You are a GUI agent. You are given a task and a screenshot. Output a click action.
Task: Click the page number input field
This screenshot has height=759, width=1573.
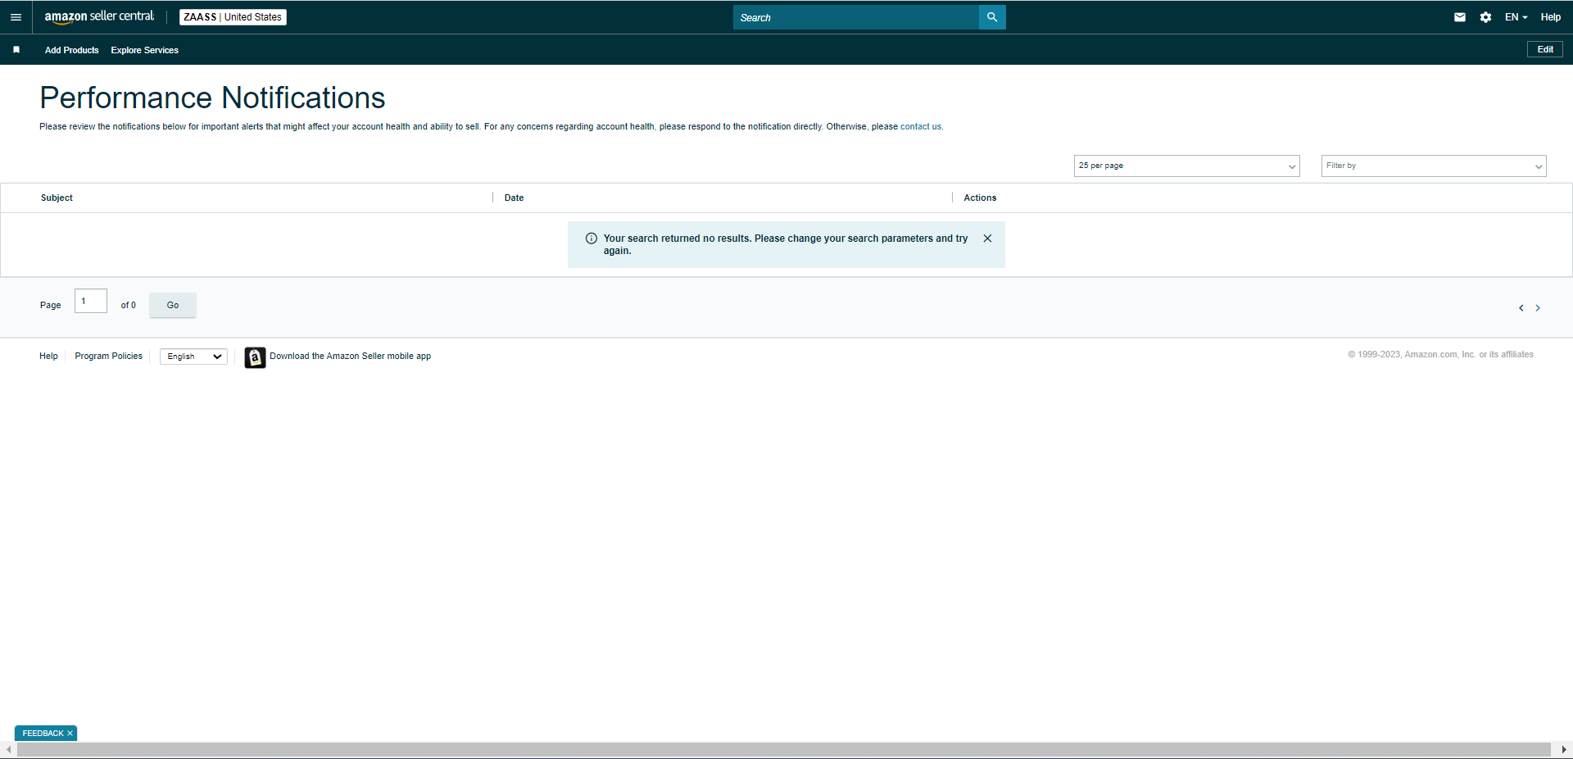coord(91,301)
